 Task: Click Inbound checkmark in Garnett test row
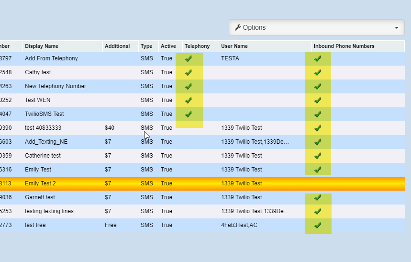click(x=317, y=198)
